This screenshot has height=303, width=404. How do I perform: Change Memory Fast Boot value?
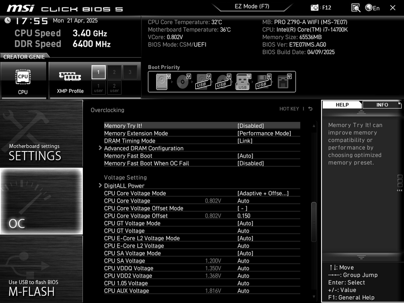click(245, 156)
